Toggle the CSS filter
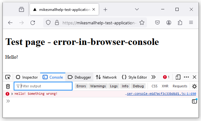Viewport: 201px width, 121px height. [x=154, y=86]
